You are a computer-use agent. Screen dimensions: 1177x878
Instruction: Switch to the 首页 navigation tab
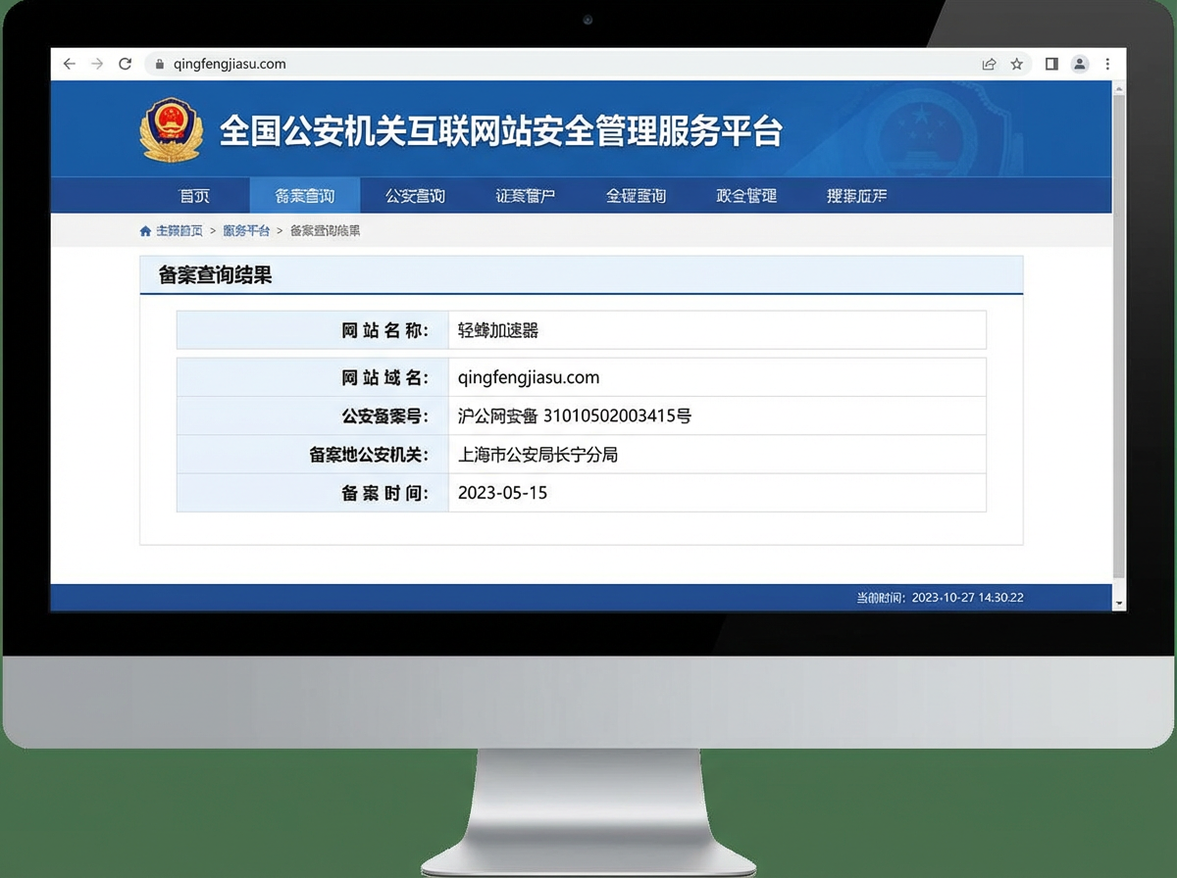coord(195,195)
